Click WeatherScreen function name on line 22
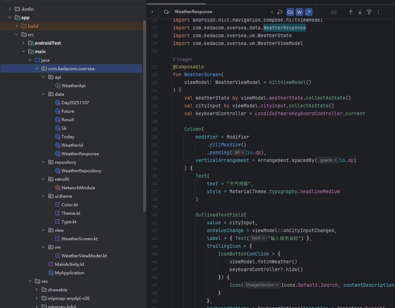Screen dimensions: 395x308 coord(203,74)
